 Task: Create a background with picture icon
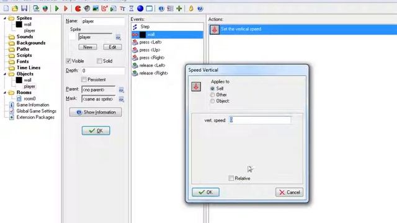tap(96, 9)
